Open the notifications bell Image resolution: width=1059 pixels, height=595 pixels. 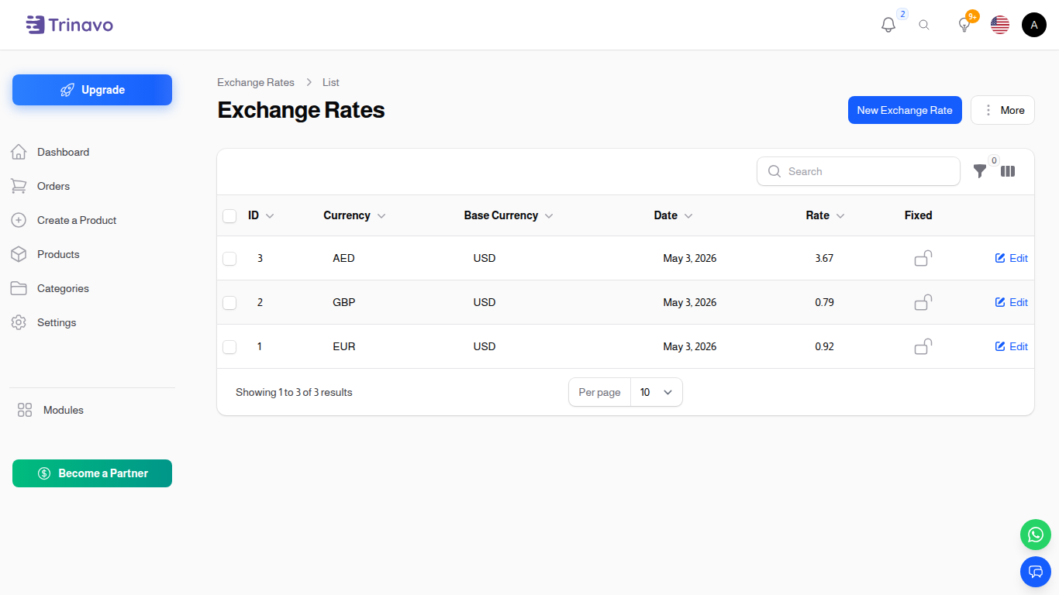click(x=888, y=25)
